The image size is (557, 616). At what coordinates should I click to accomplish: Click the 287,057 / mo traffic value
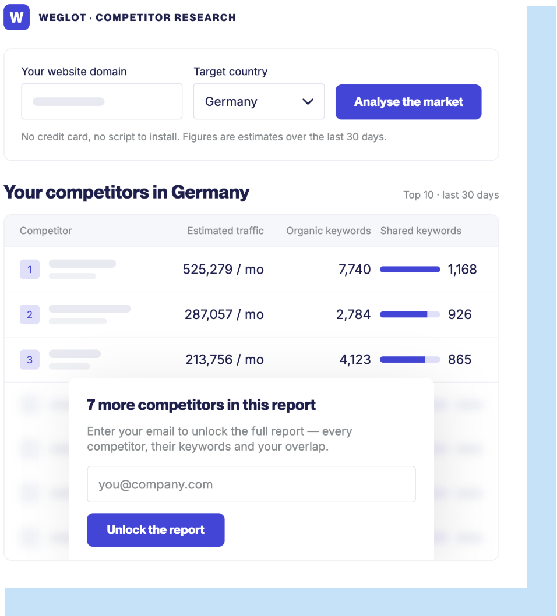point(224,314)
